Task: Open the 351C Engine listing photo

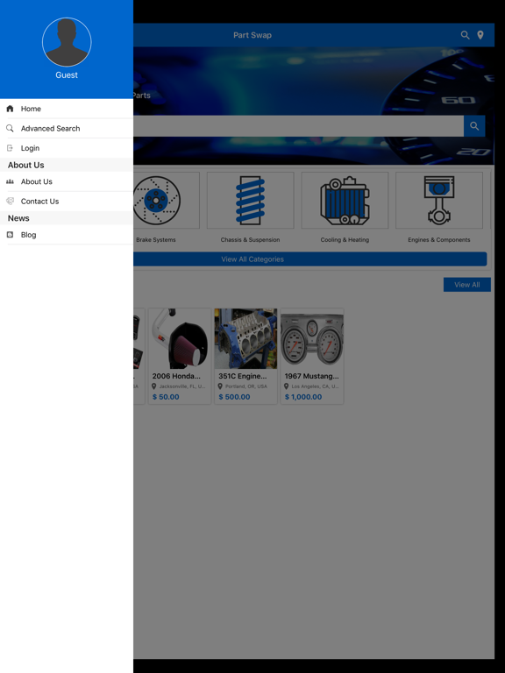Action: [245, 338]
